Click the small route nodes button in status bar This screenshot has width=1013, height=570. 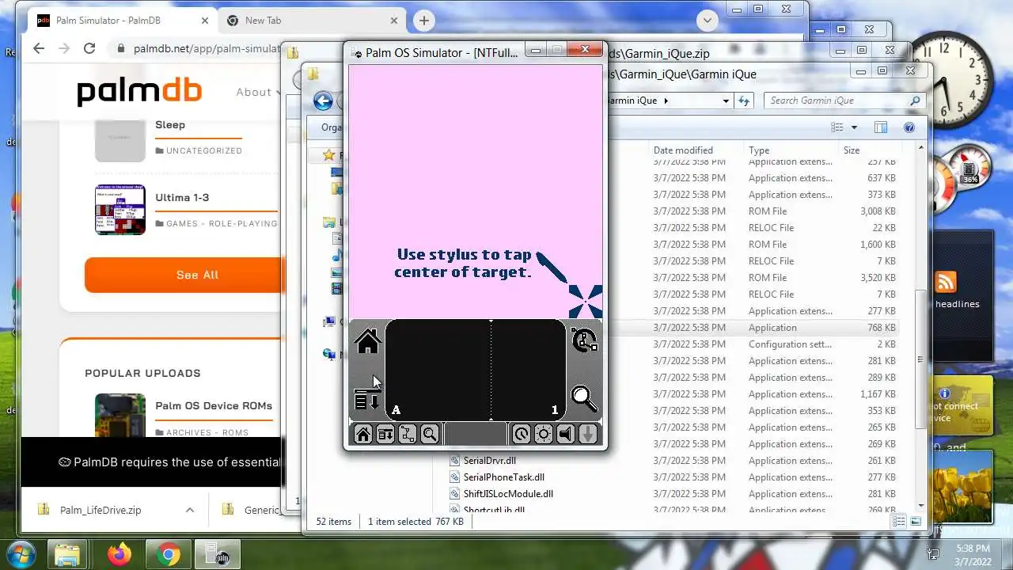pos(408,434)
